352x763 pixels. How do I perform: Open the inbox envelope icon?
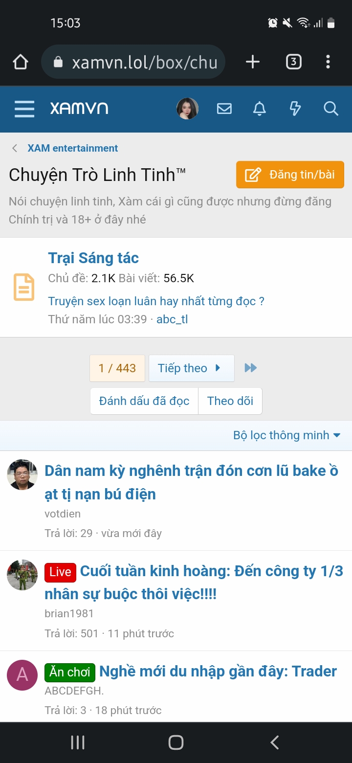[224, 109]
